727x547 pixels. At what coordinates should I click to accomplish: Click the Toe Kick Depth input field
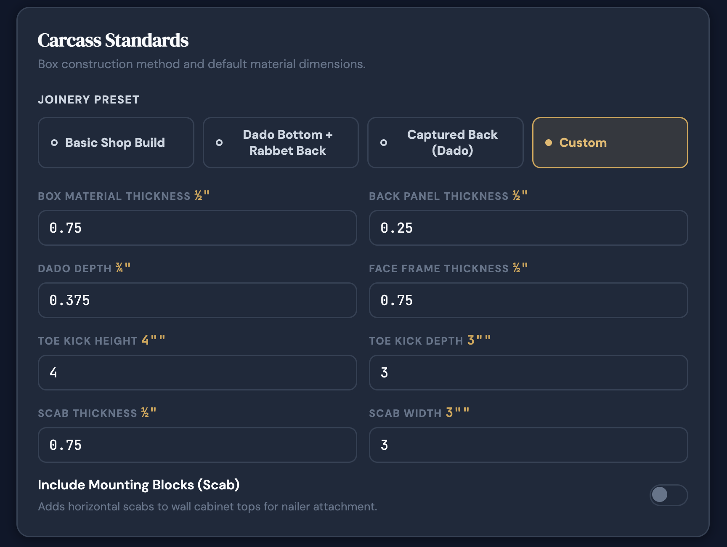pyautogui.click(x=528, y=373)
